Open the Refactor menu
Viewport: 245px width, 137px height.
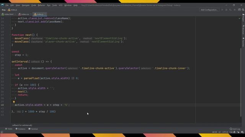coord(41,5)
